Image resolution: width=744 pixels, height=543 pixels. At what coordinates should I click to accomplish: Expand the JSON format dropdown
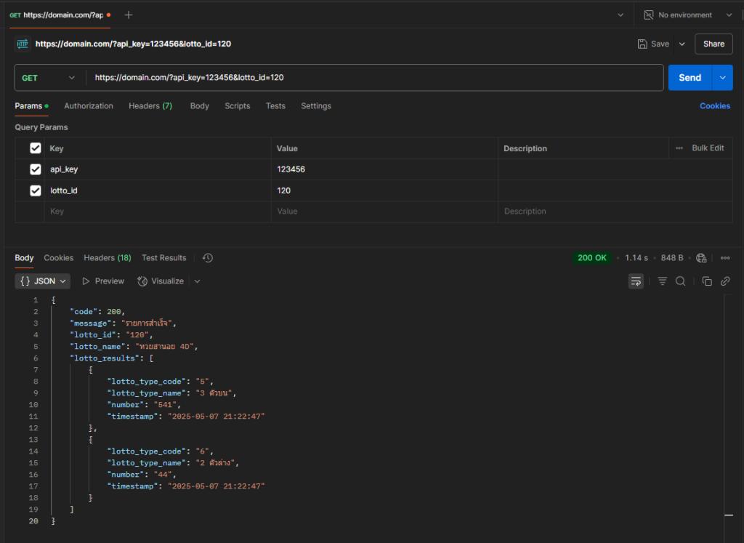pyautogui.click(x=44, y=281)
